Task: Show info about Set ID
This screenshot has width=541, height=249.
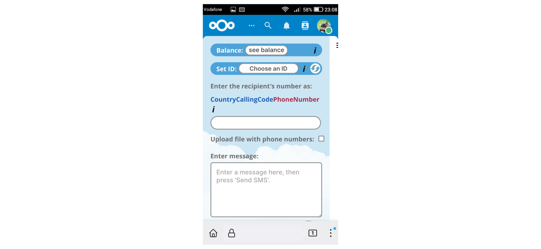Action: (x=304, y=69)
